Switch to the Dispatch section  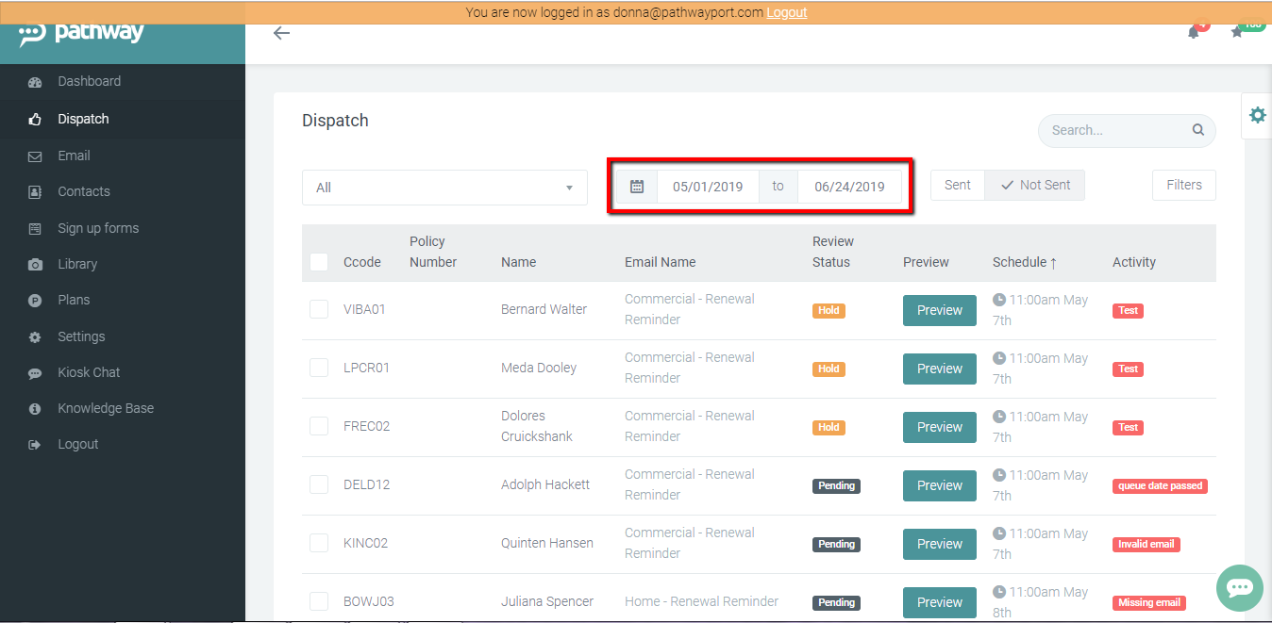tap(82, 119)
